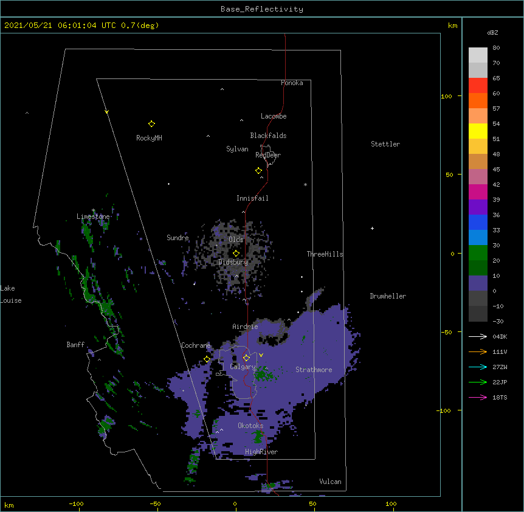Screen dimensions: 524x512
Task: Click the yellow radar marker near Olds
Action: 236,253
